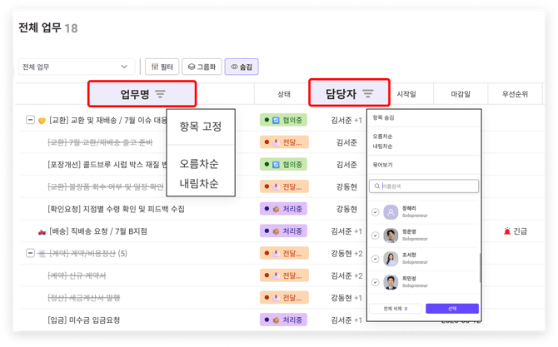Select 항목 고정 in the popup menu

[201, 126]
